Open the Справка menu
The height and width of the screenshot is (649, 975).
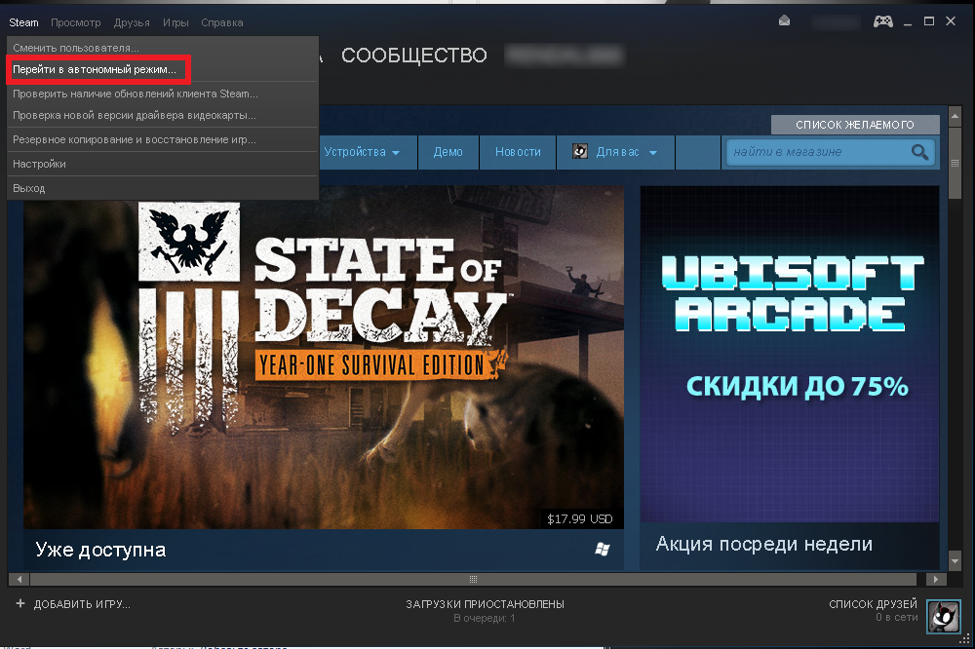[222, 22]
